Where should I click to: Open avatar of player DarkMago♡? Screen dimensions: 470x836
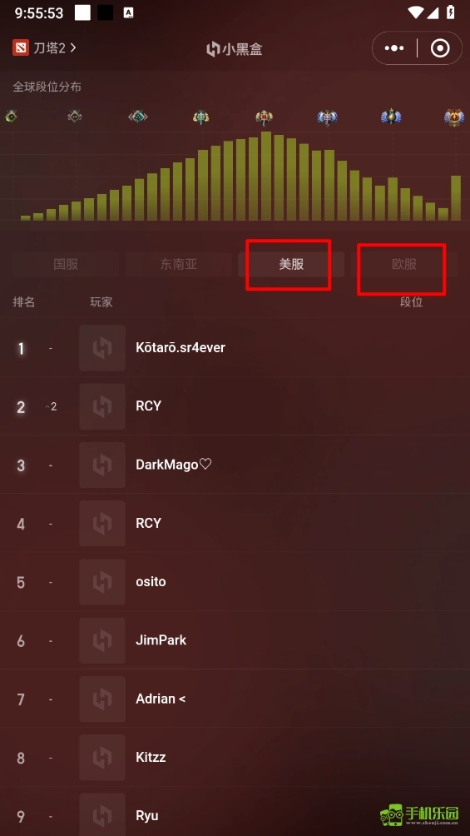coord(102,465)
